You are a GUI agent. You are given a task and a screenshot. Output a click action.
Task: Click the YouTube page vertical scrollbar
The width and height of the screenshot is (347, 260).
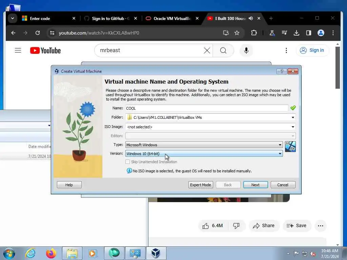(x=338, y=67)
